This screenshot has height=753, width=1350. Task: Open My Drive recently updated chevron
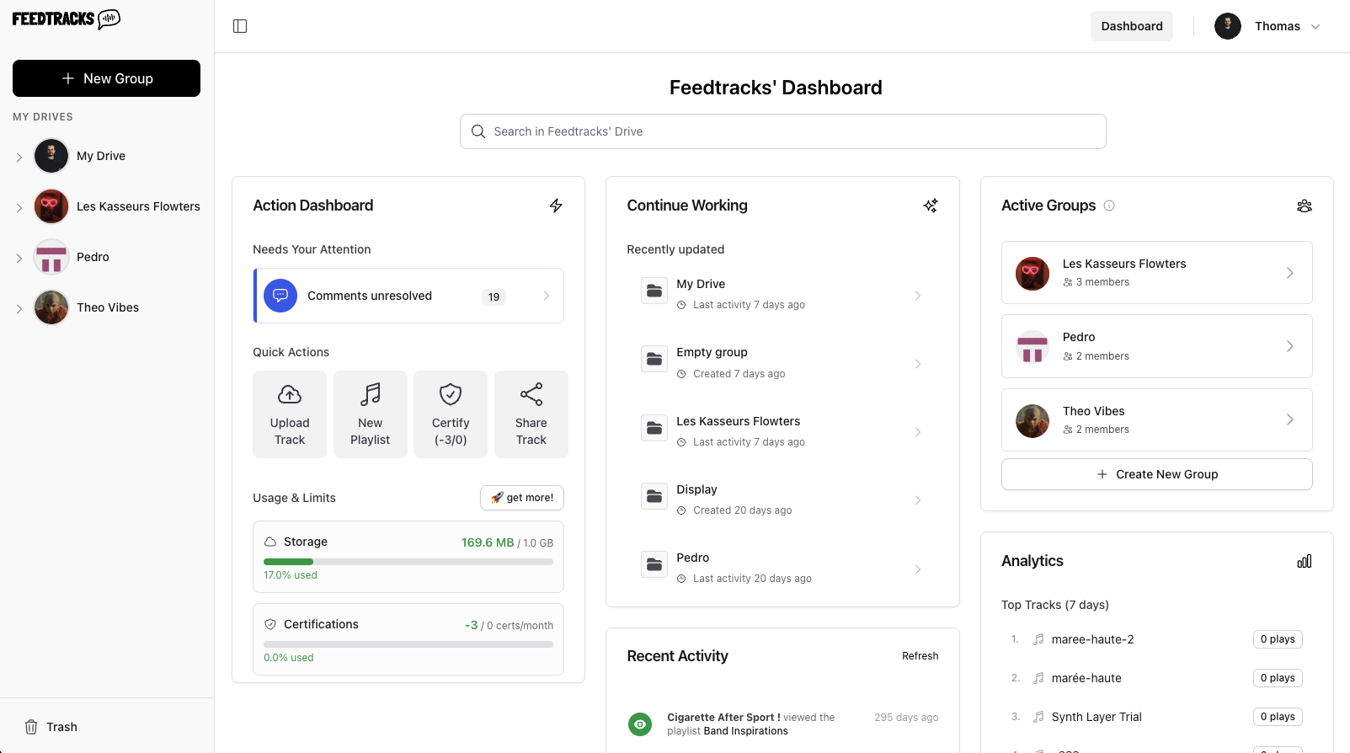coord(918,296)
